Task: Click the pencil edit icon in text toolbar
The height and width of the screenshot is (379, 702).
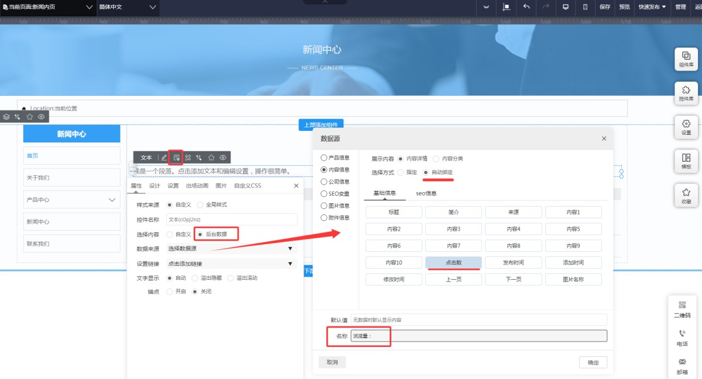Action: point(164,158)
